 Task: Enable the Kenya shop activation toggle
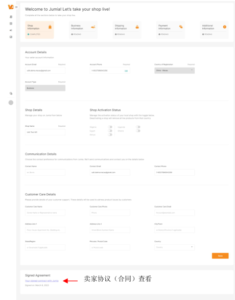(110, 135)
